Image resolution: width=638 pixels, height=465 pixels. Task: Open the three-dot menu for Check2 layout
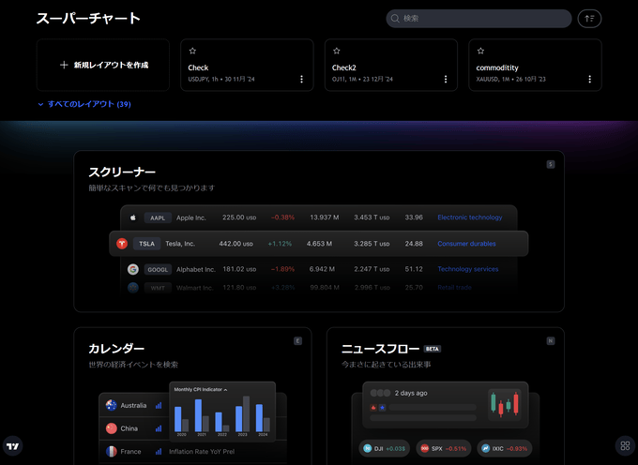tap(446, 79)
